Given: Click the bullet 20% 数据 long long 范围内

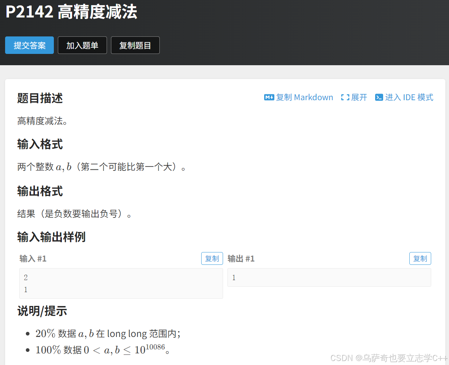Looking at the screenshot, I should (108, 334).
